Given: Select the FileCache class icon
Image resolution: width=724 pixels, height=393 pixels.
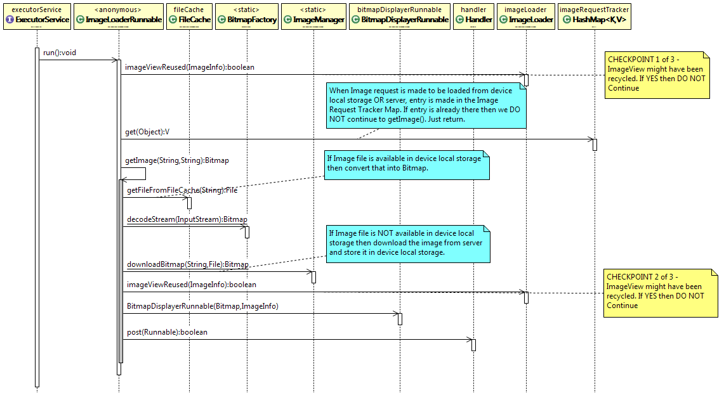Looking at the screenshot, I should click(173, 20).
